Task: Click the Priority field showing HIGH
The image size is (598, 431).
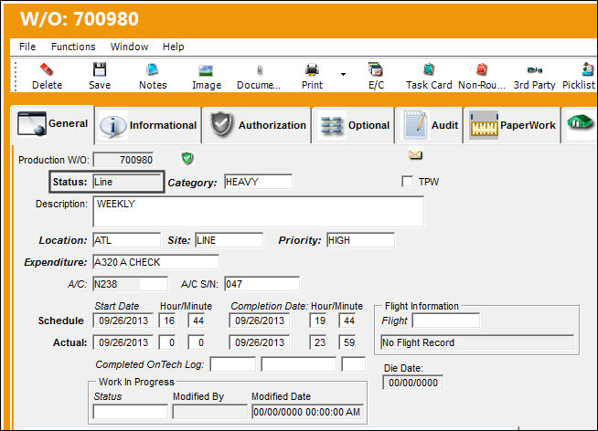Action: (x=361, y=240)
